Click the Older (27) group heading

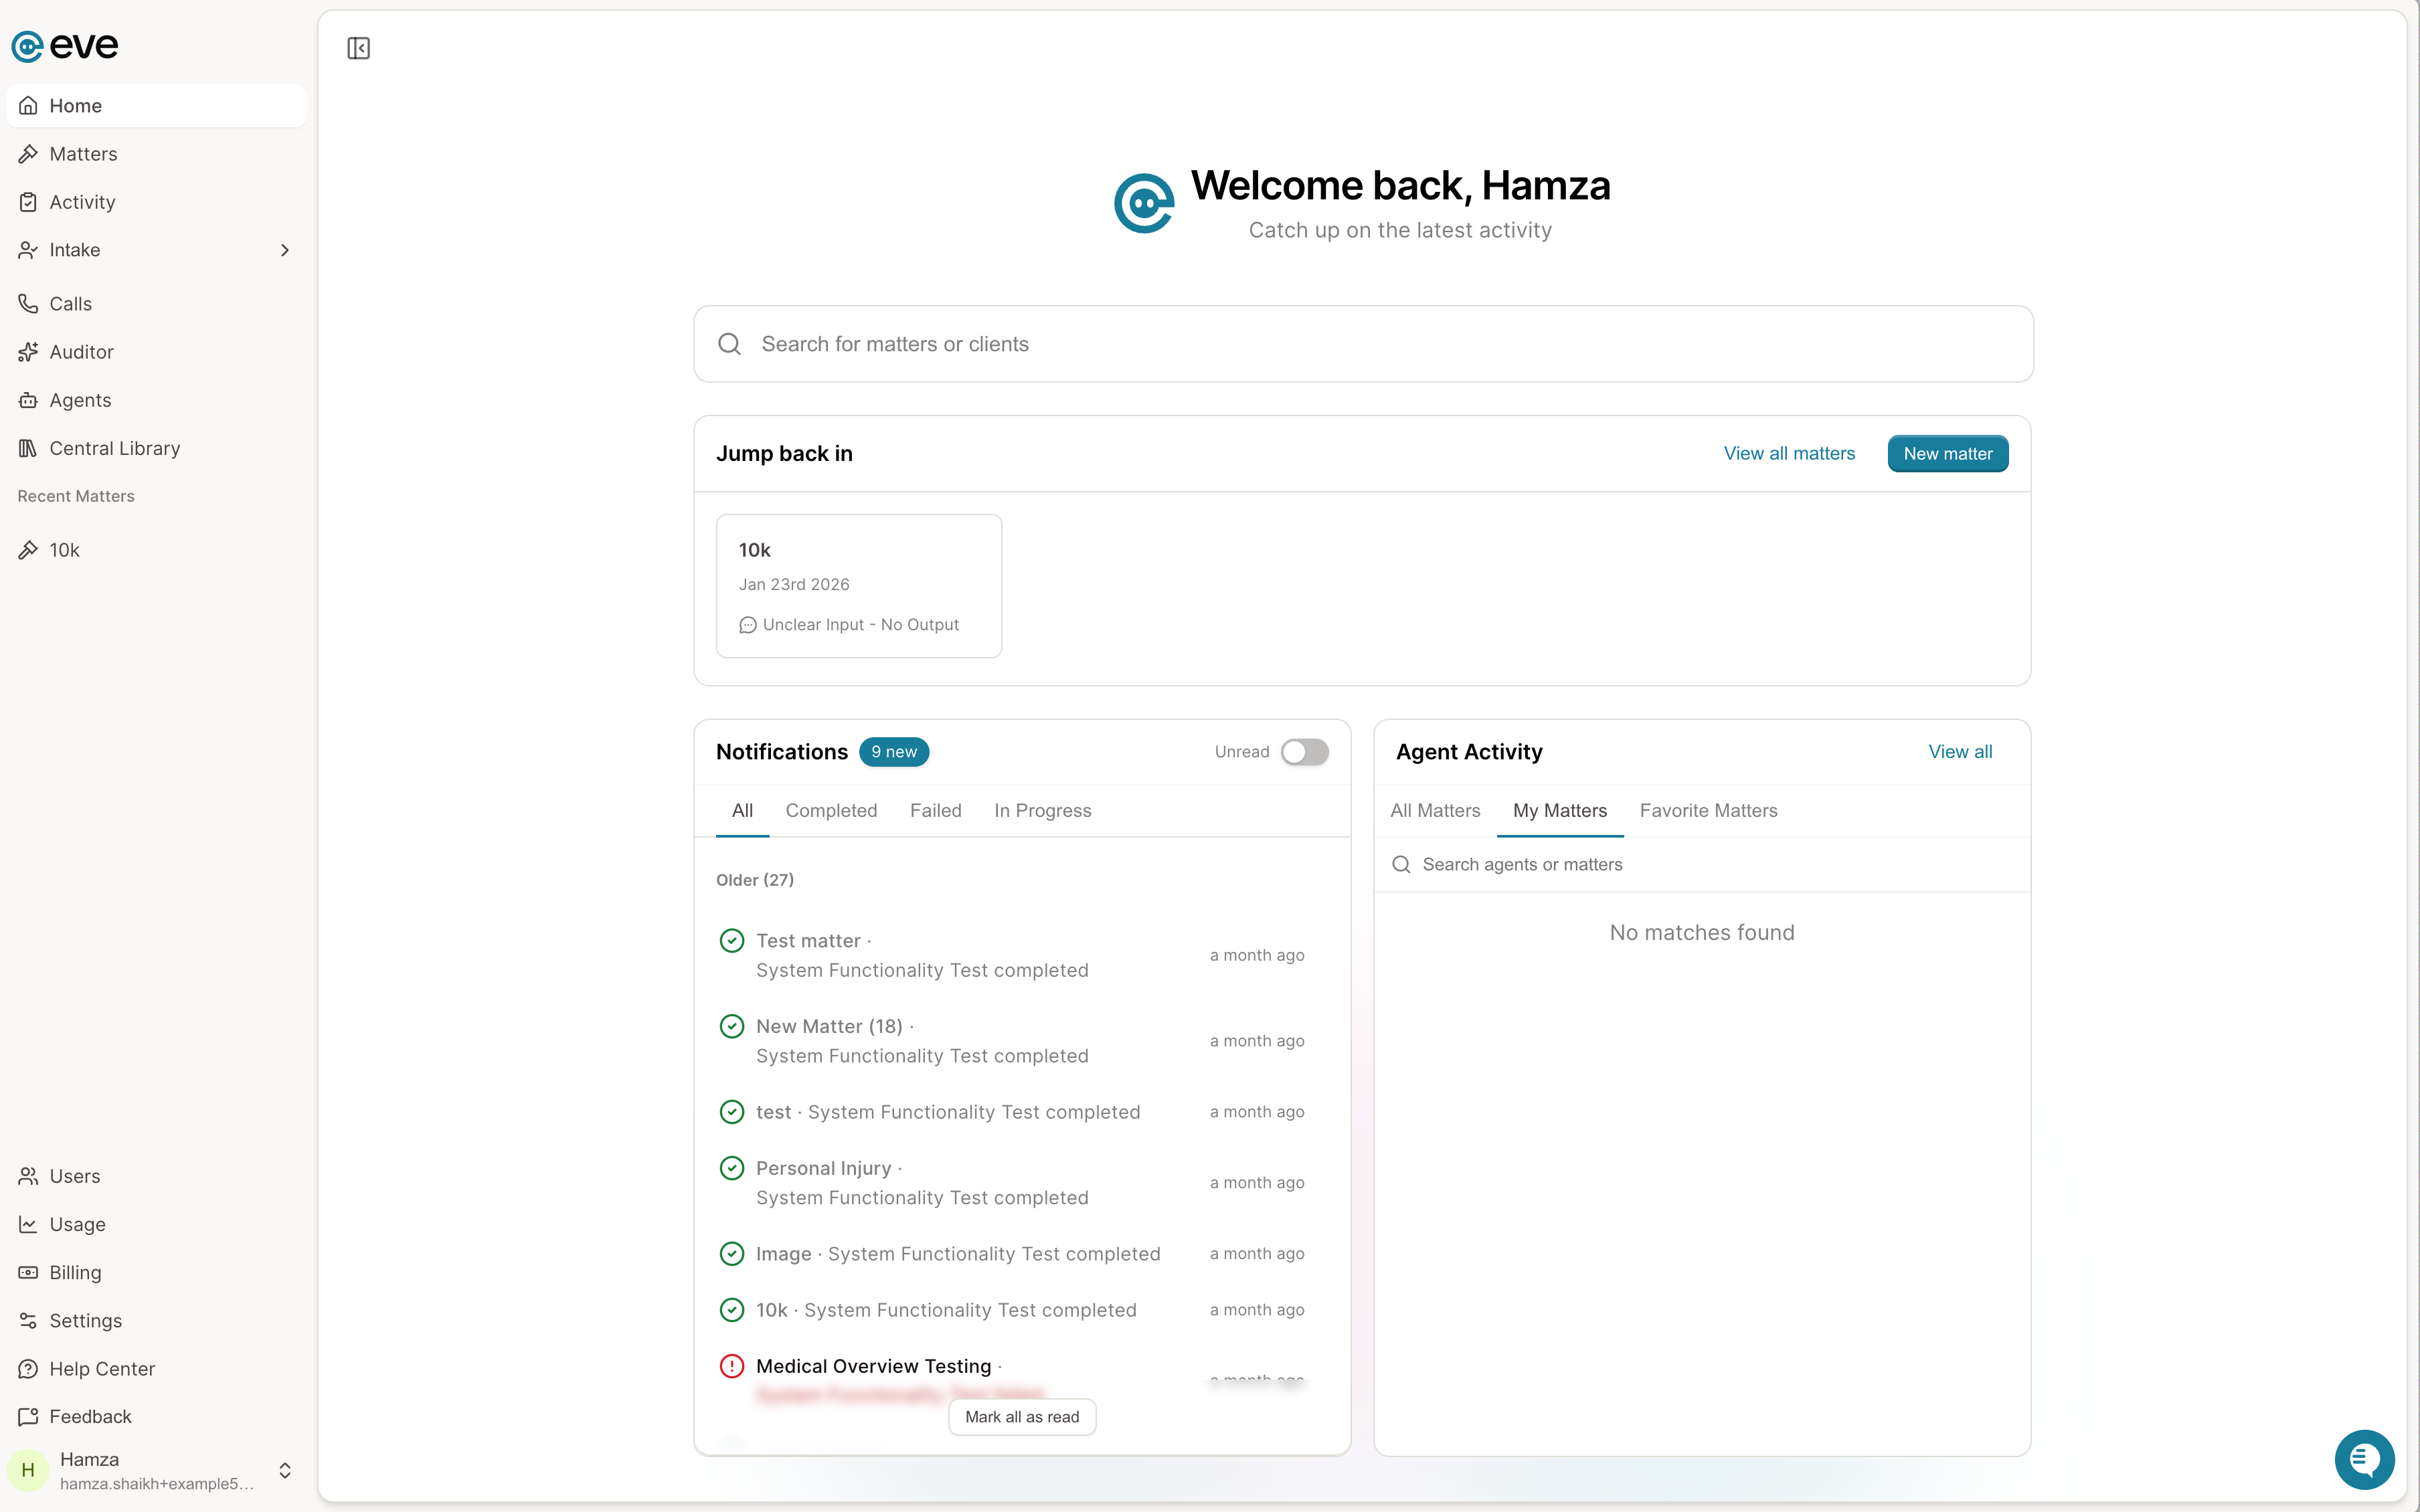pos(755,880)
